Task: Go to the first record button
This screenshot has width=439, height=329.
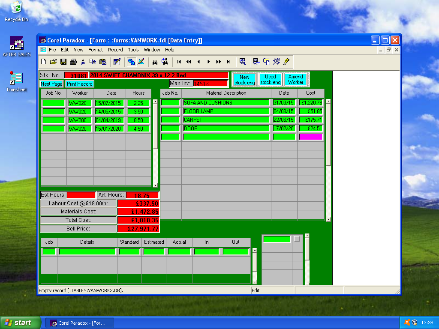Action: [x=179, y=62]
